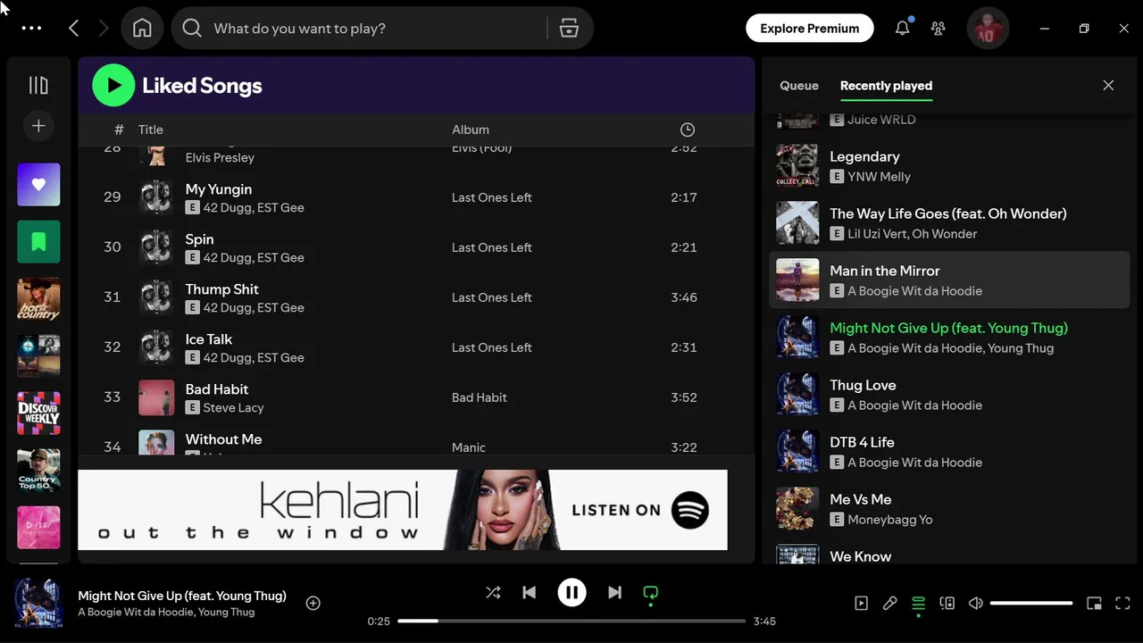Screen dimensions: 1143x643
Task: Open the Bad Habit album link
Action: (x=480, y=397)
